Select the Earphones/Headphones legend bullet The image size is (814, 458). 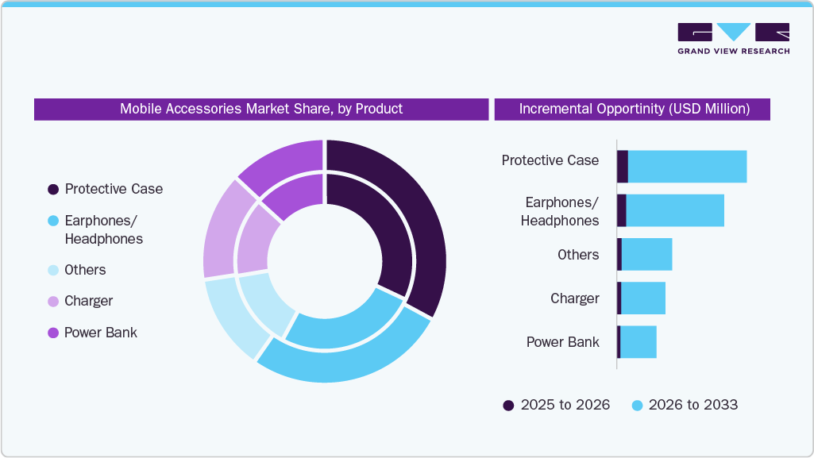[52, 221]
